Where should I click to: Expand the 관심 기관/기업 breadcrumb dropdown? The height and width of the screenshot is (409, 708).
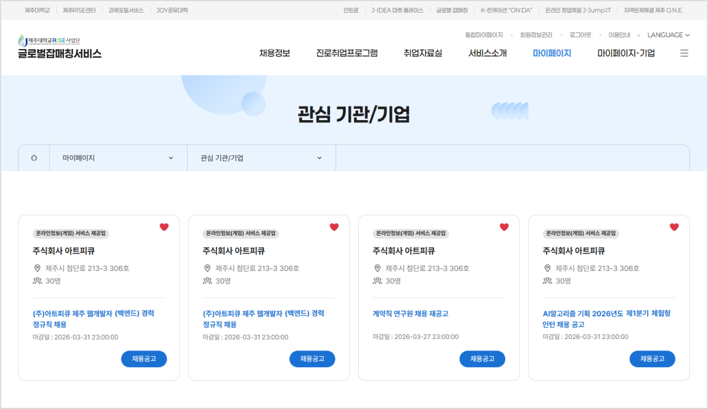(x=261, y=157)
